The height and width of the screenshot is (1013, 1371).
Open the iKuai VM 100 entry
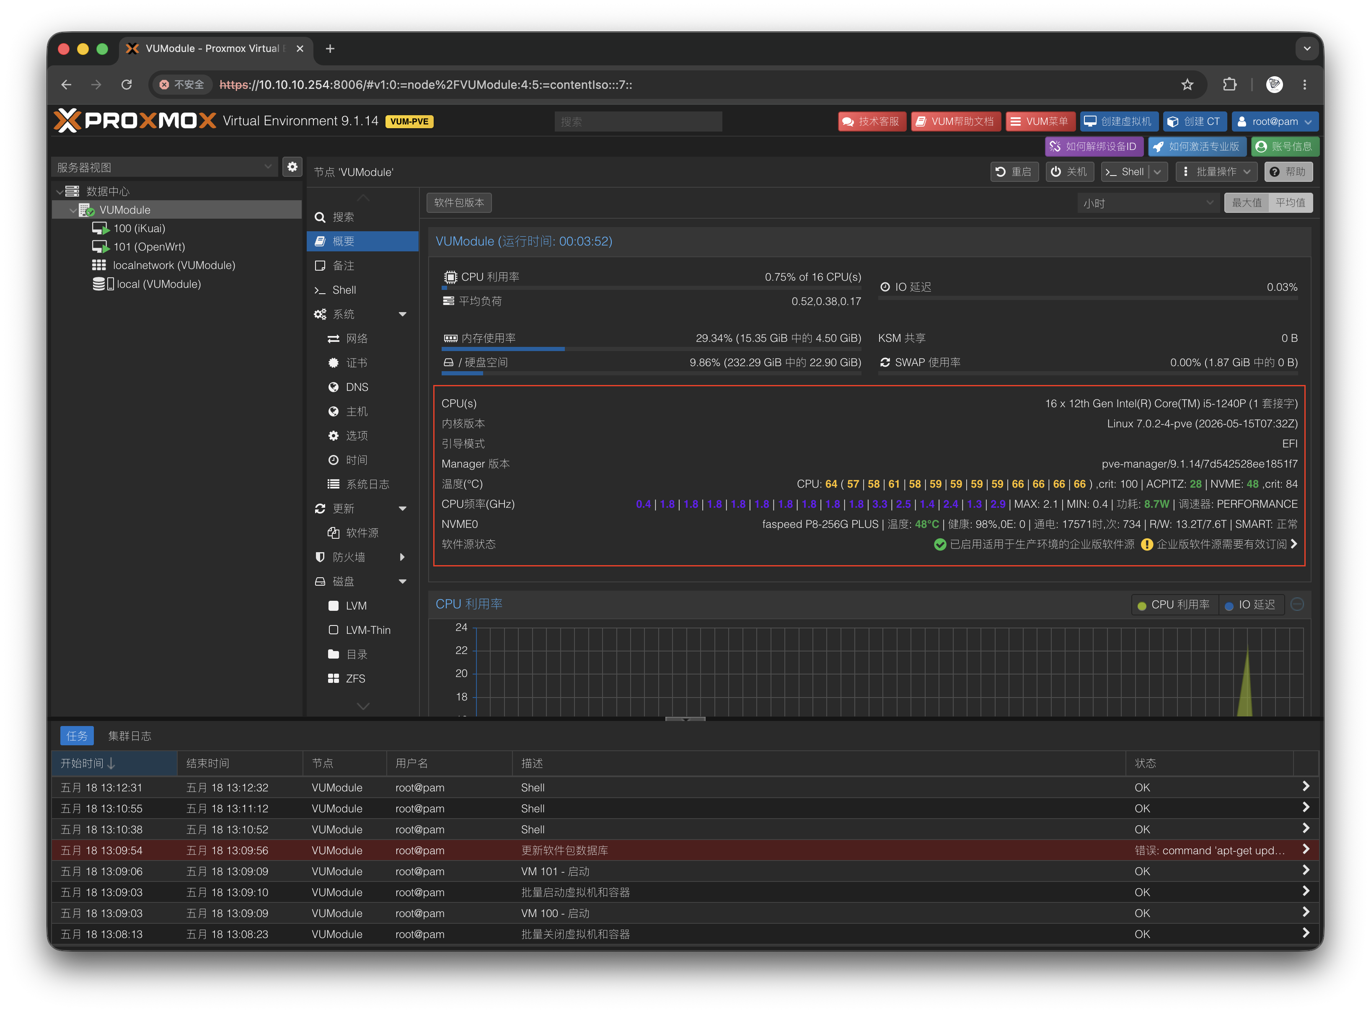pos(139,228)
